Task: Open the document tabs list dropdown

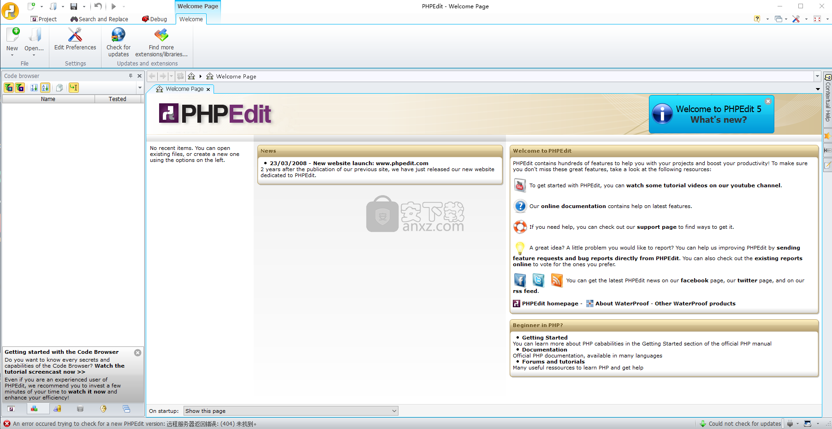Action: pyautogui.click(x=818, y=89)
